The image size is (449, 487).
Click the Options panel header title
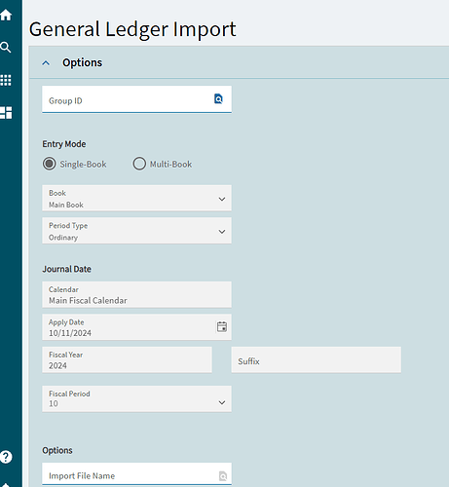point(82,62)
